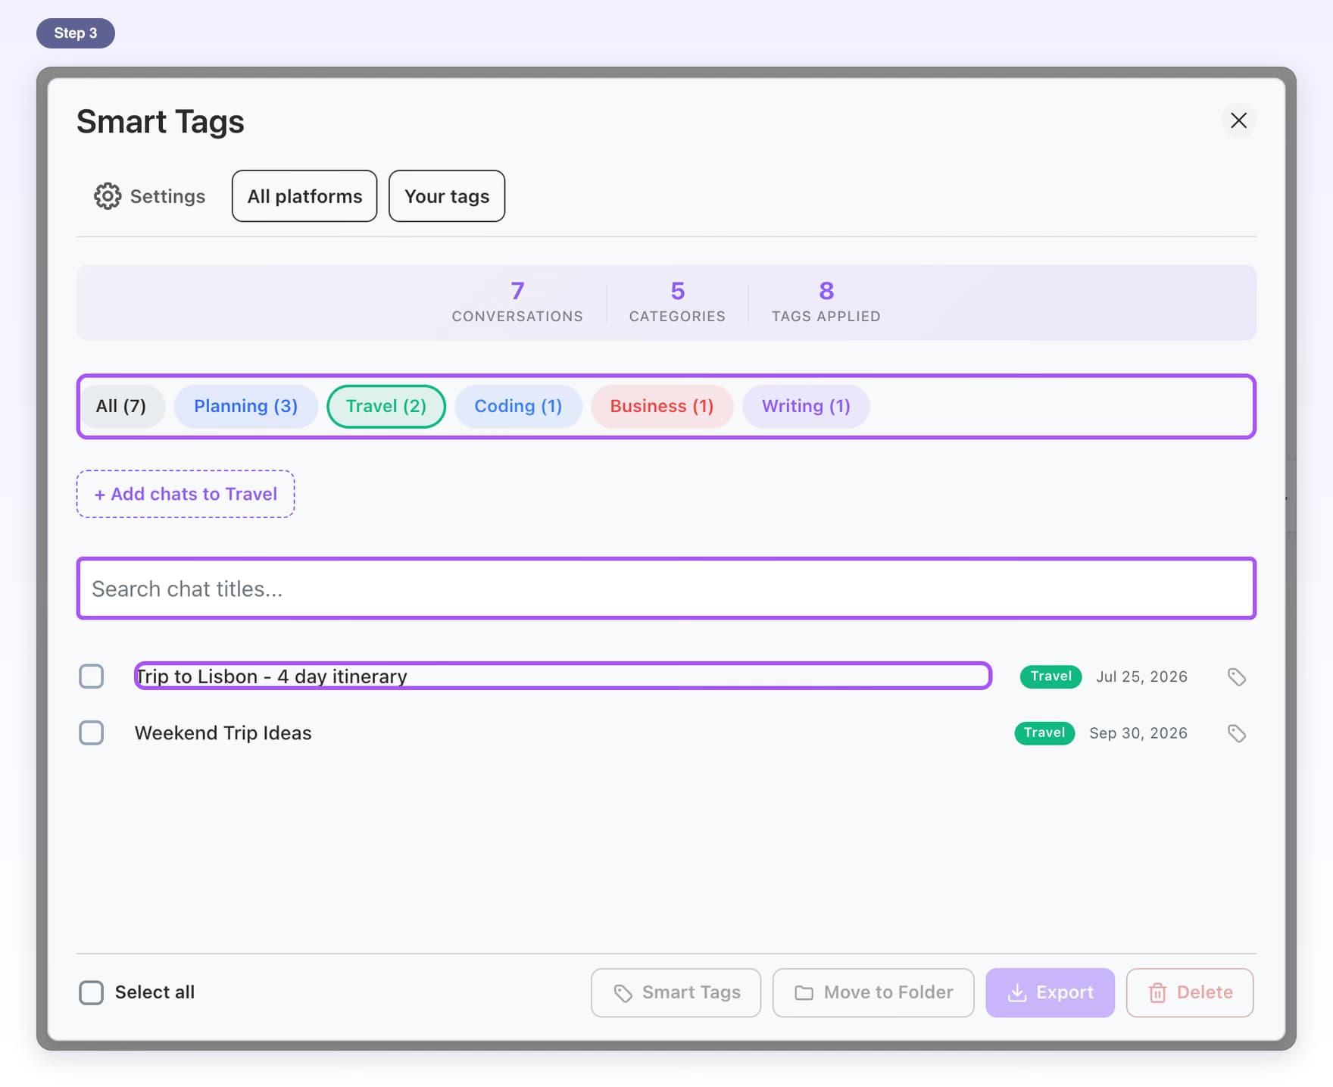Click the 5 Categories stat
This screenshot has width=1333, height=1087.
[x=677, y=301]
